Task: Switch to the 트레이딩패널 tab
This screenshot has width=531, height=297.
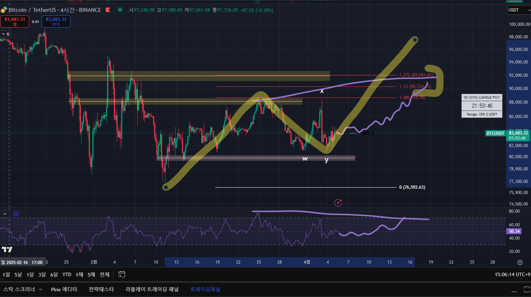Action: coord(205,289)
